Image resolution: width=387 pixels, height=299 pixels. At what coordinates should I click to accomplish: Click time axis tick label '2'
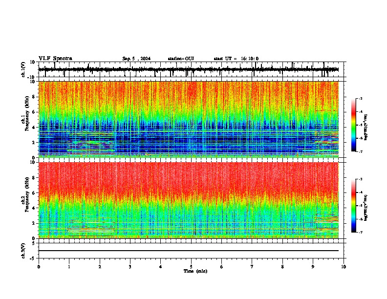point(100,267)
